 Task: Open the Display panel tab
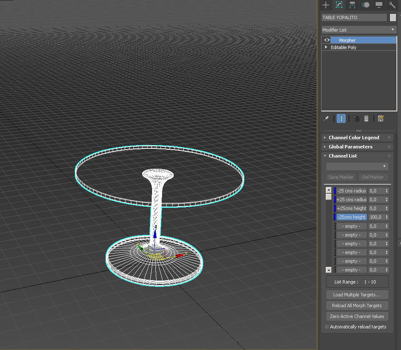pos(379,5)
